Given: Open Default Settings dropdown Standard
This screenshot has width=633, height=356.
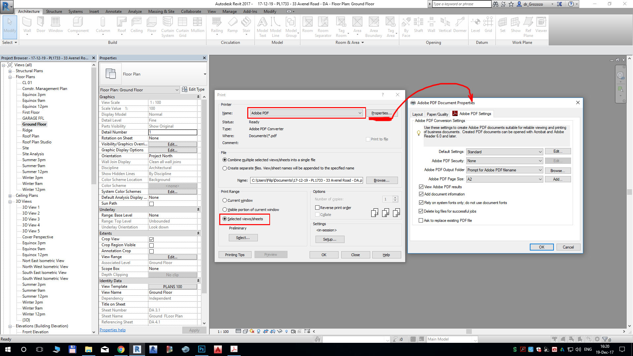Looking at the screenshot, I should 504,152.
